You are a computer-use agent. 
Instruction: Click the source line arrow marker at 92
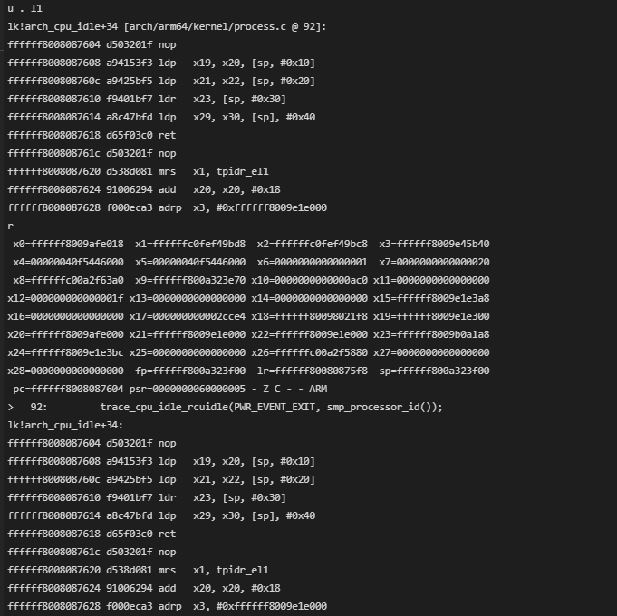point(10,407)
